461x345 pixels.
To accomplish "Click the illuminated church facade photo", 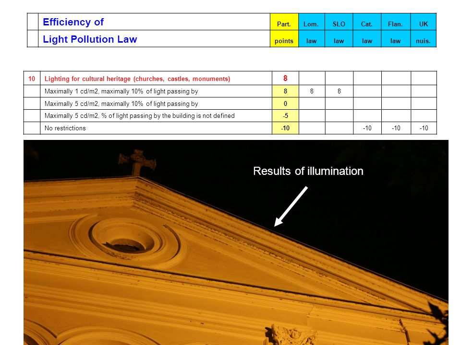I will (x=236, y=242).
